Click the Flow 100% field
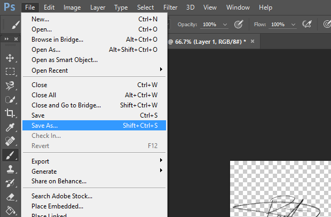This screenshot has width=331, height=217. [x=278, y=25]
